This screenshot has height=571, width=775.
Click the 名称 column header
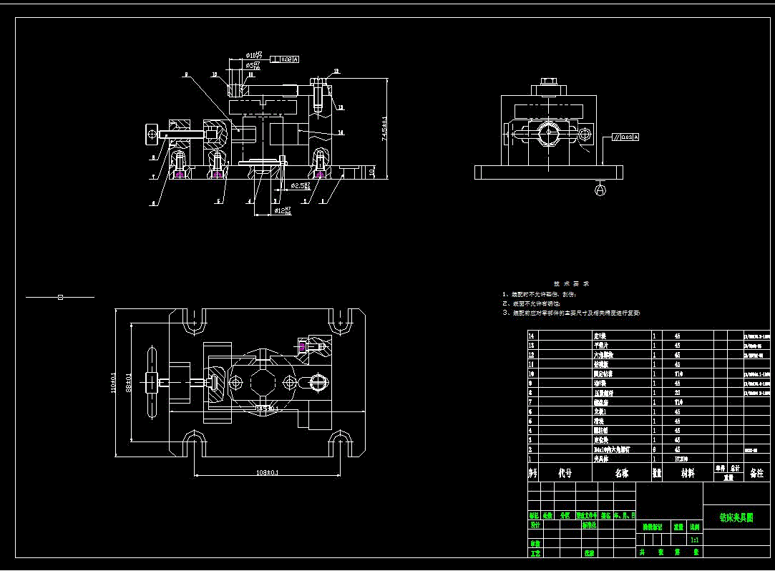tap(622, 473)
